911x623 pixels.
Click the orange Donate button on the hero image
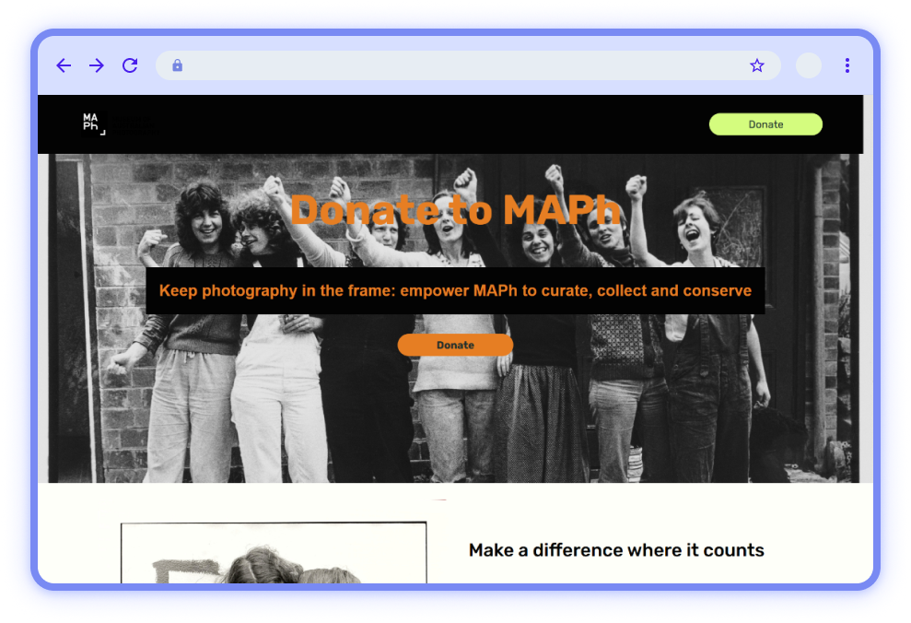(x=455, y=345)
